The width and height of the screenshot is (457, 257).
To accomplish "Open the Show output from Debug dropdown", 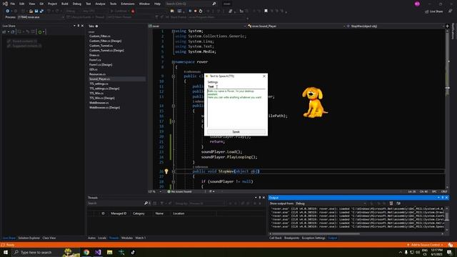I will (331, 203).
